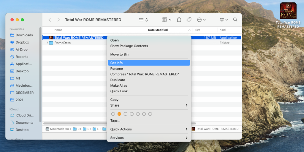
Task: Select the Macintosh HD drive in sidebar
Action: tap(21, 85)
